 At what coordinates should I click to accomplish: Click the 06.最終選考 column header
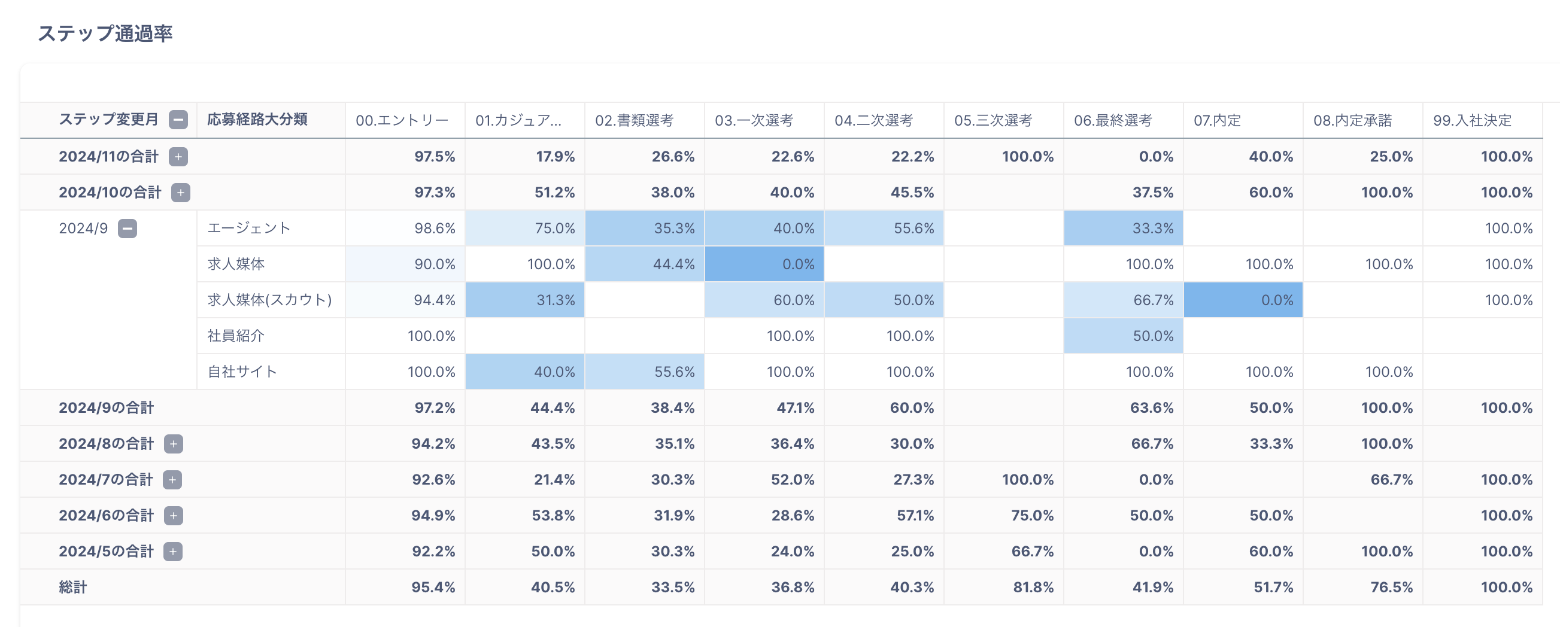coord(1113,120)
